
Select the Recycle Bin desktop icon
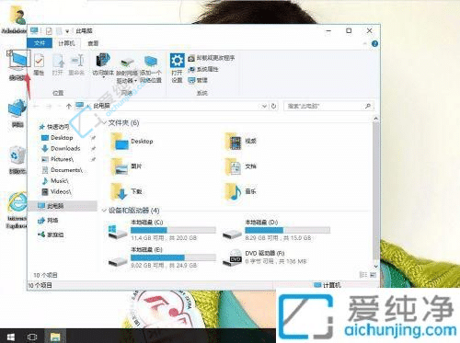(17, 160)
